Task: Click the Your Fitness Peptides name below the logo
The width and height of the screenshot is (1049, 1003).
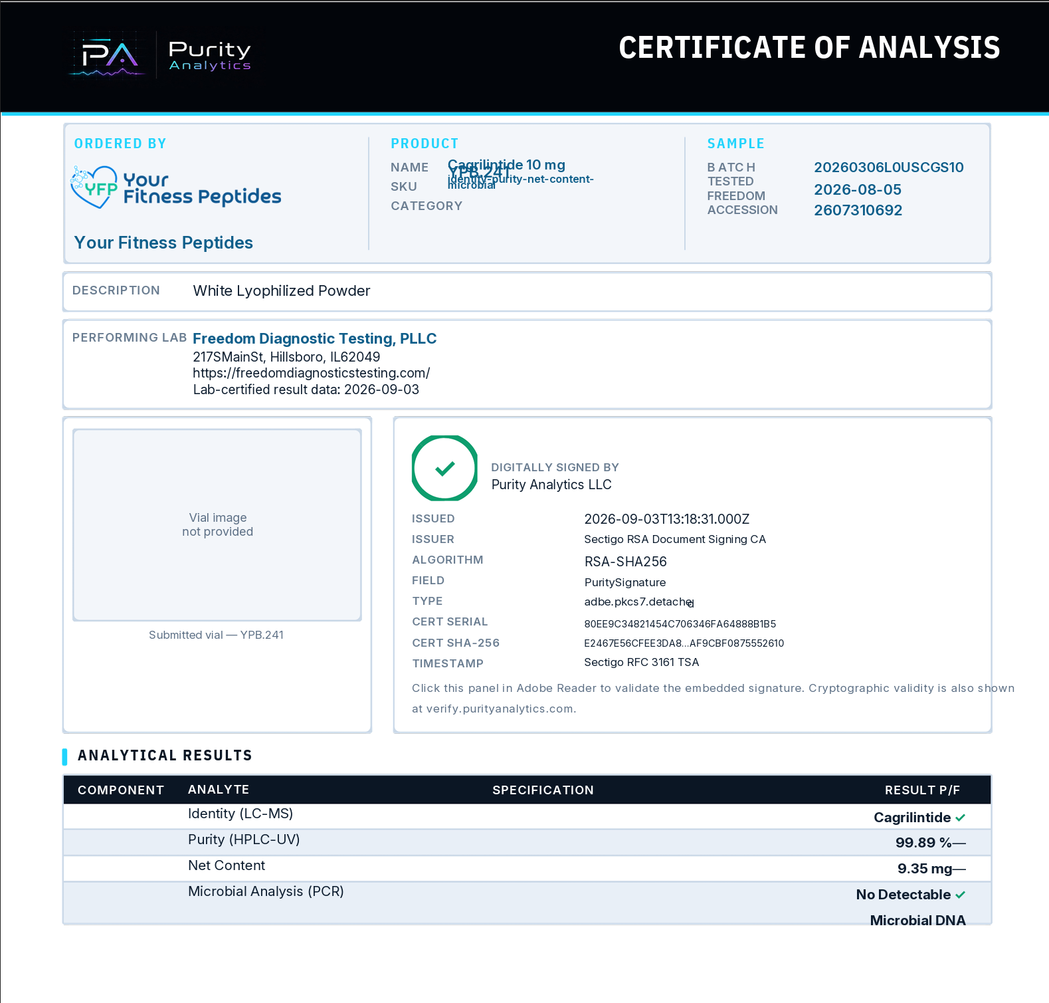Action: click(163, 243)
